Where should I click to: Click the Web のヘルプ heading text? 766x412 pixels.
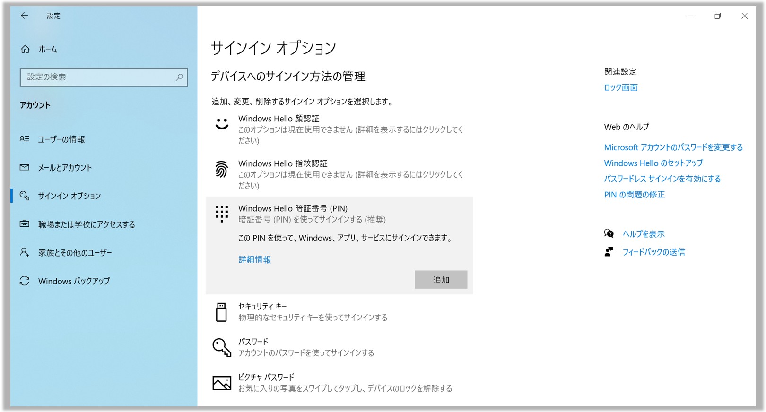(x=627, y=127)
